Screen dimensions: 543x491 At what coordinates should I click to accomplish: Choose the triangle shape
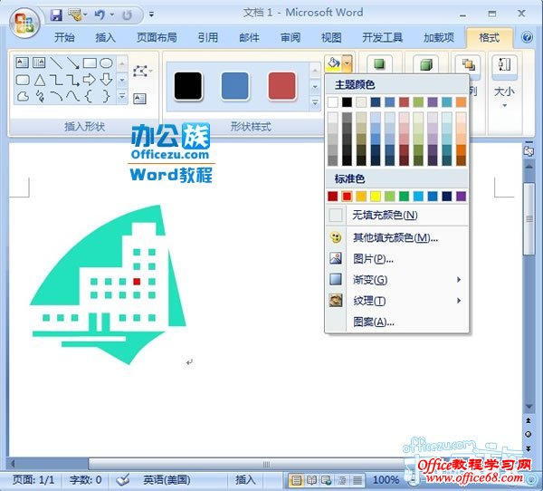tap(40, 80)
